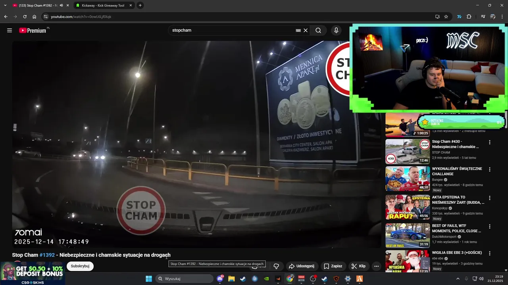Open the AKTA EPSTEINA video thumbnail
The width and height of the screenshot is (508, 285).
pos(408,207)
